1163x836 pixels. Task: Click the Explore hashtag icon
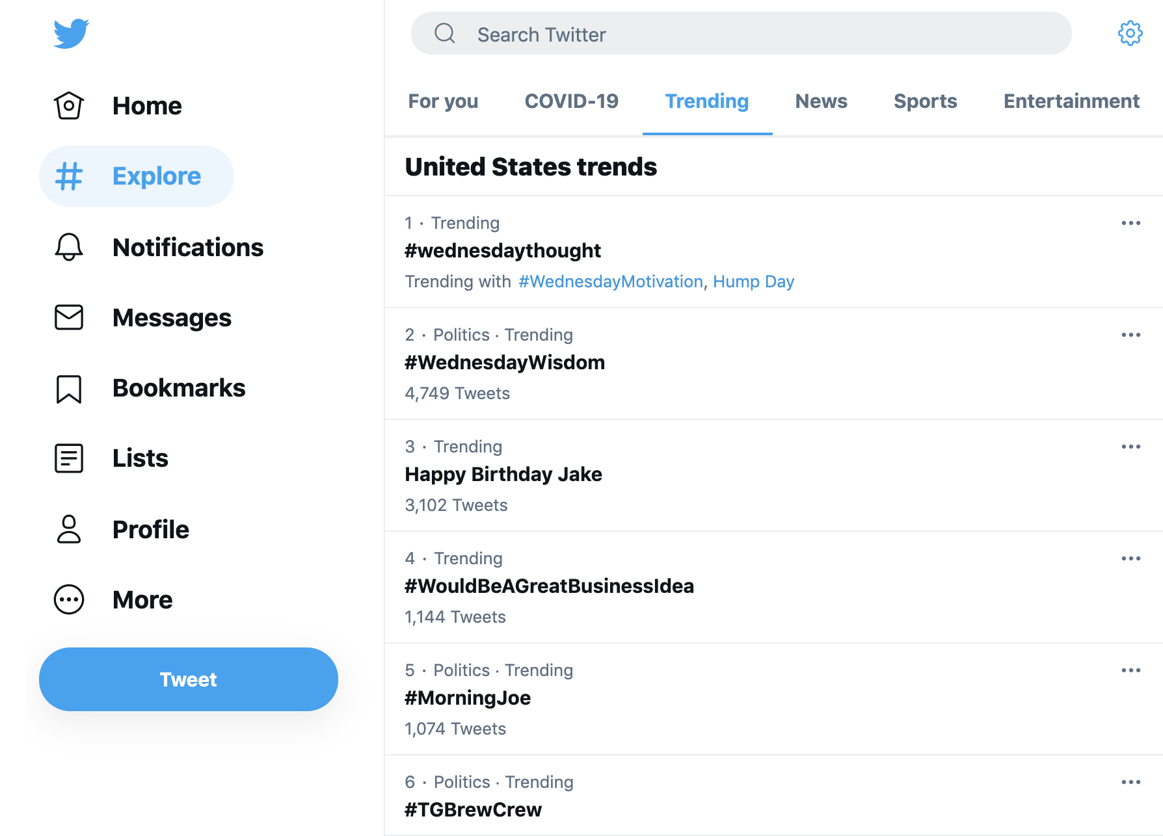[68, 176]
